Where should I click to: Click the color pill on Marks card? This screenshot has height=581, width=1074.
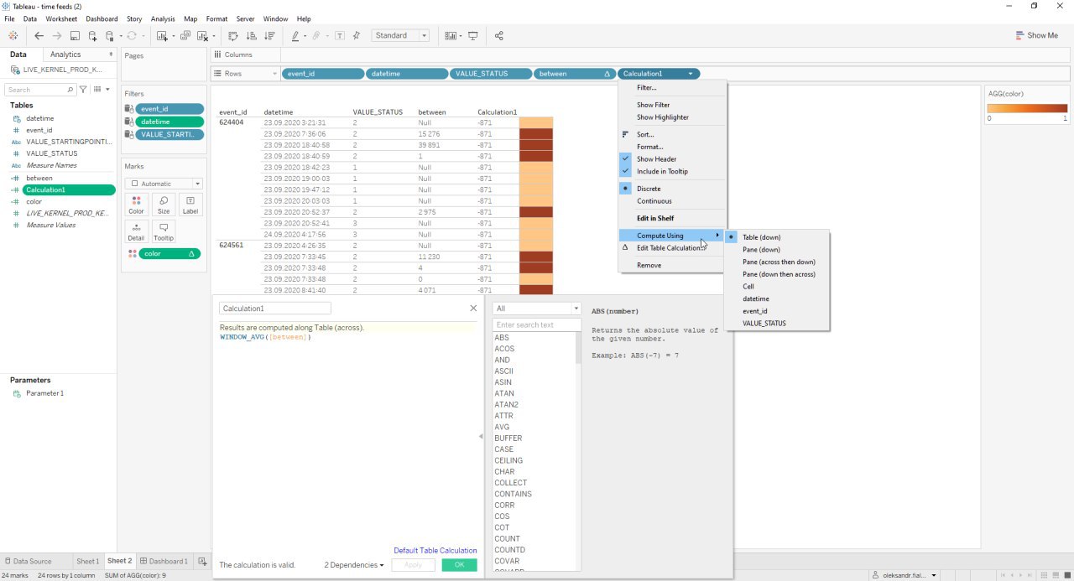pos(169,253)
